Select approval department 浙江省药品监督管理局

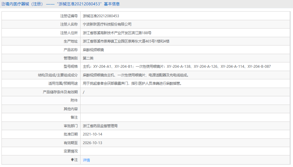click(100, 126)
